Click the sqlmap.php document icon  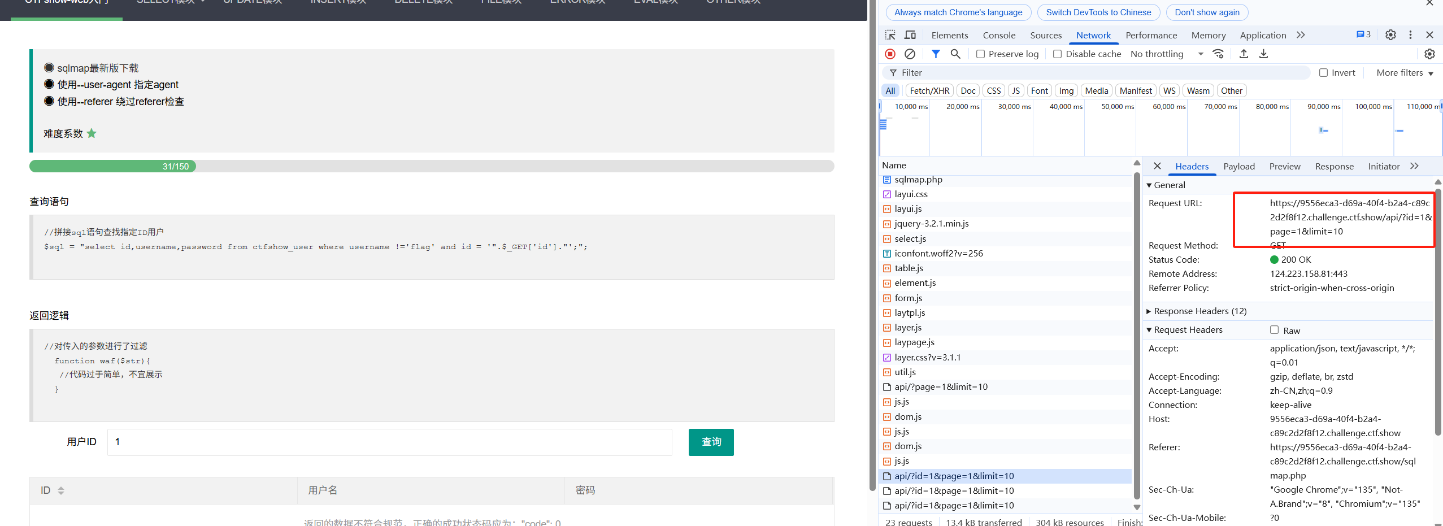887,180
